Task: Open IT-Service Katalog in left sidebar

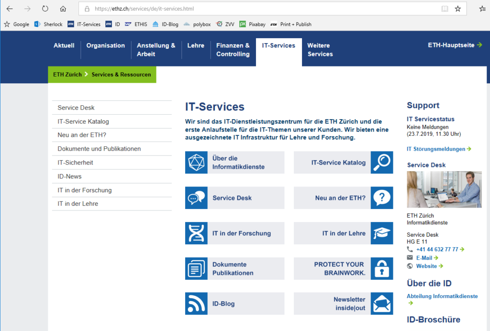Action: pos(112,121)
